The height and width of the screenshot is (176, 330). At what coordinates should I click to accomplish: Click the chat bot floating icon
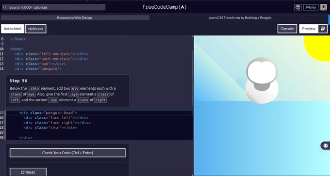[326, 146]
